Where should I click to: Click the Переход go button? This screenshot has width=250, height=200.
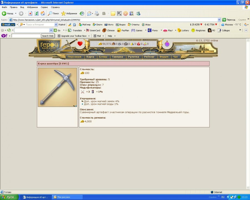[229, 20]
